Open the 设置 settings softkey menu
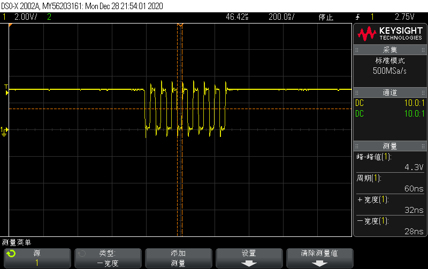Viewport: 428px width, 269px height. tap(249, 258)
